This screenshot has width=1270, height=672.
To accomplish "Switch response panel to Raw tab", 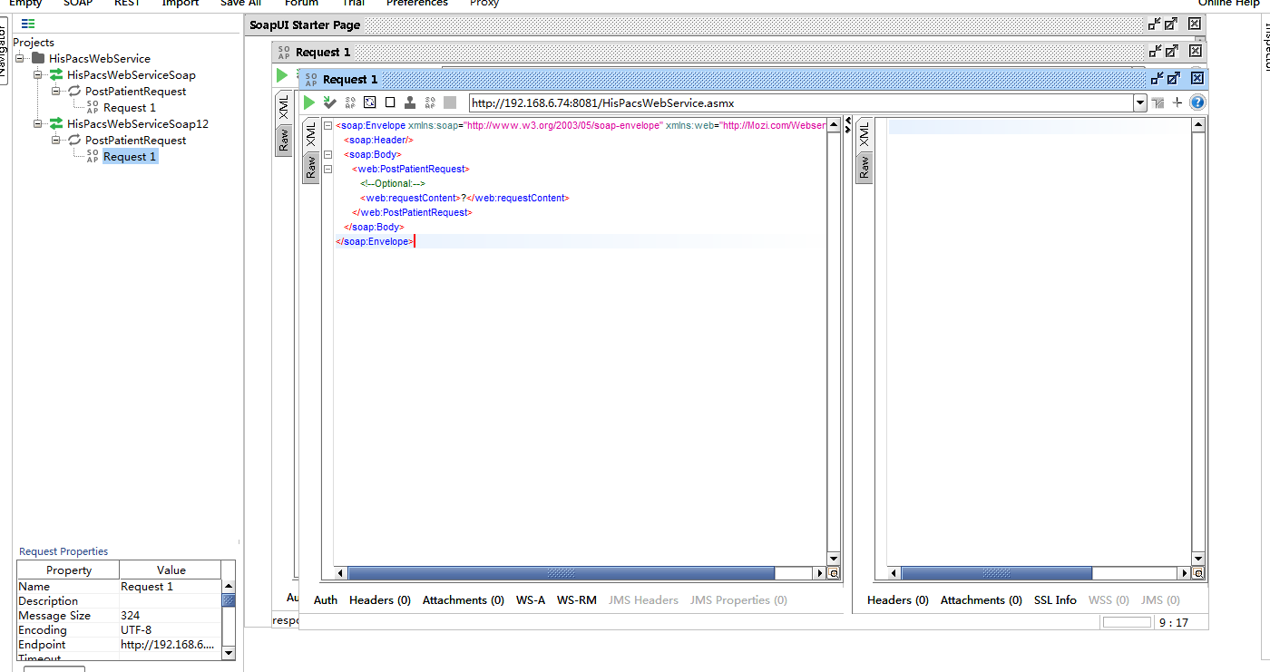I will click(864, 168).
